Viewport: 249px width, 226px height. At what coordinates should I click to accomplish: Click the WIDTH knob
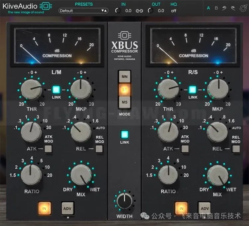tap(124, 201)
